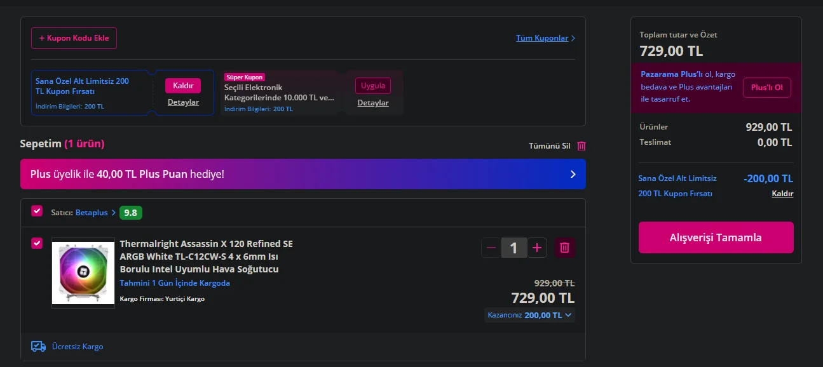Click the chevron next to Tüm Kuponlar
The height and width of the screenshot is (367, 823).
pos(573,38)
